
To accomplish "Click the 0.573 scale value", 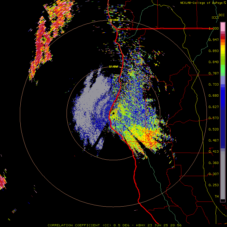I will point(214,118).
